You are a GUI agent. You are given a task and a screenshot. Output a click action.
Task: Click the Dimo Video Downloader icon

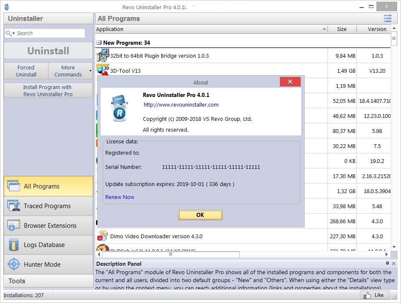[x=103, y=236]
